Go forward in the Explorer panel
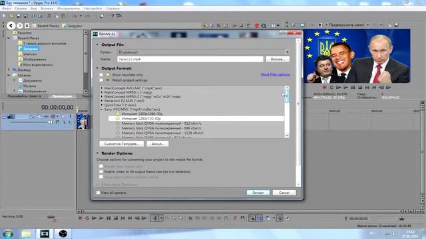 coord(19,26)
